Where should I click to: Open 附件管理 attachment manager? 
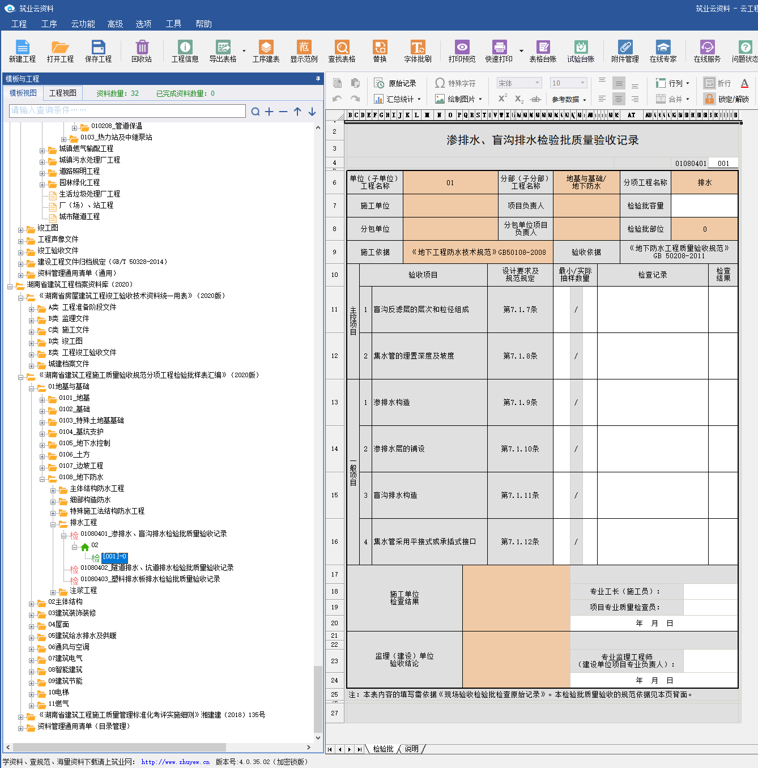tap(625, 51)
